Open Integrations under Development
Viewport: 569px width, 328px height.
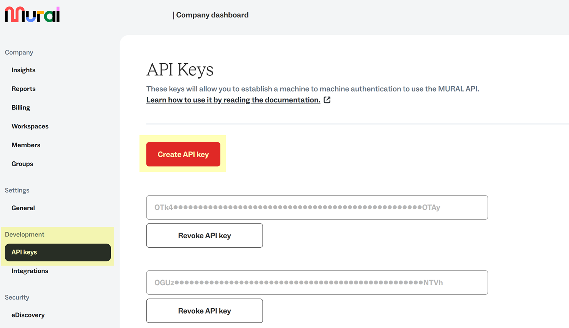click(x=30, y=271)
